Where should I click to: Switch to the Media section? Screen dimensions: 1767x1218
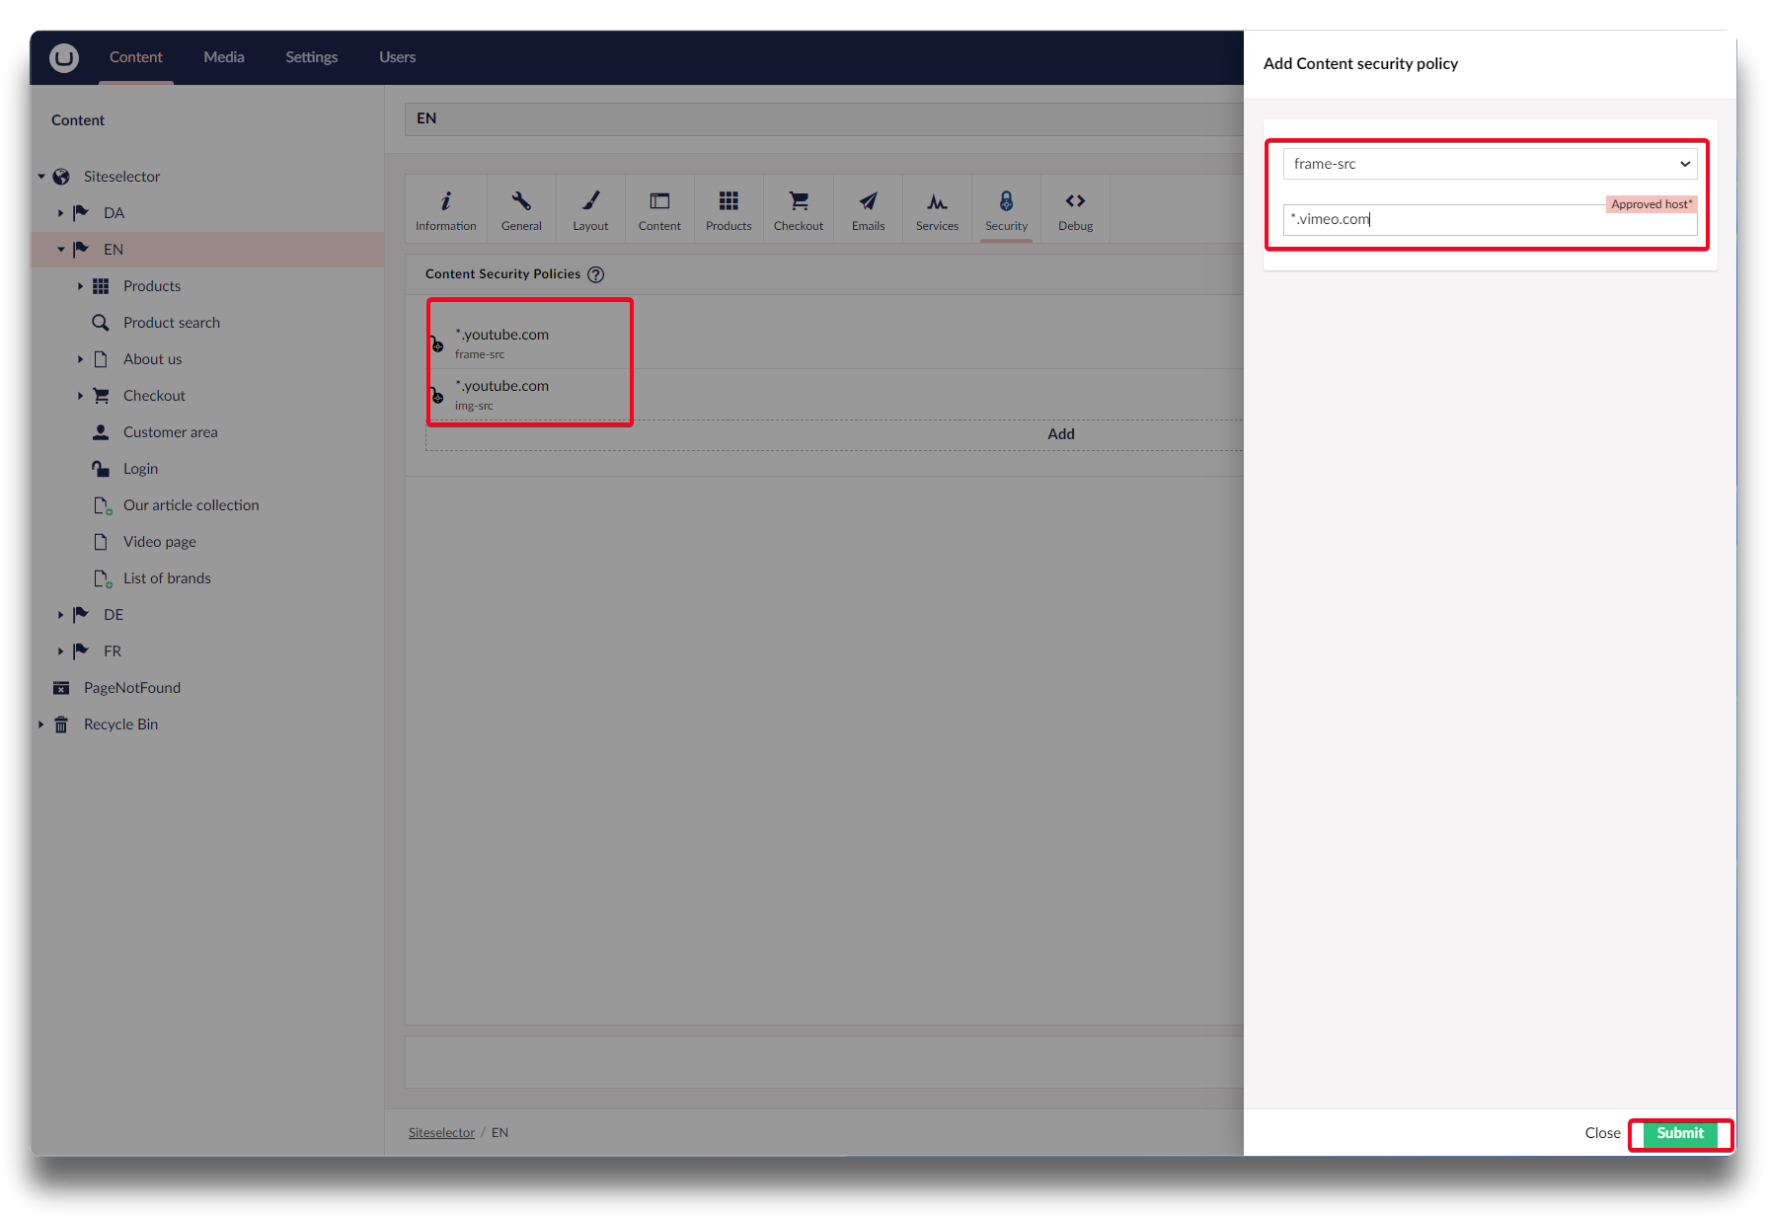pyautogui.click(x=224, y=57)
